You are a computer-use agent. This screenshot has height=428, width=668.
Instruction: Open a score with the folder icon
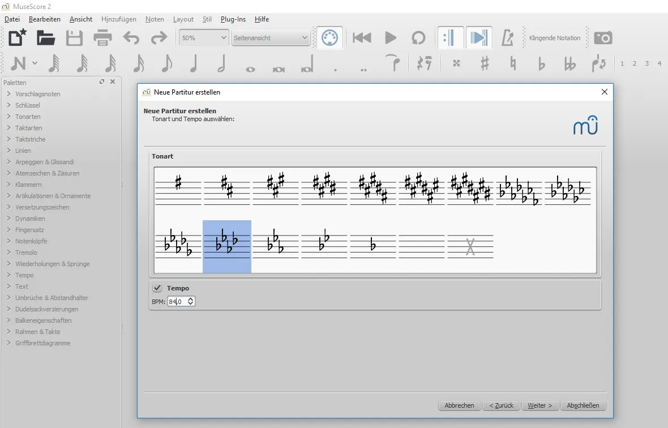pos(46,38)
